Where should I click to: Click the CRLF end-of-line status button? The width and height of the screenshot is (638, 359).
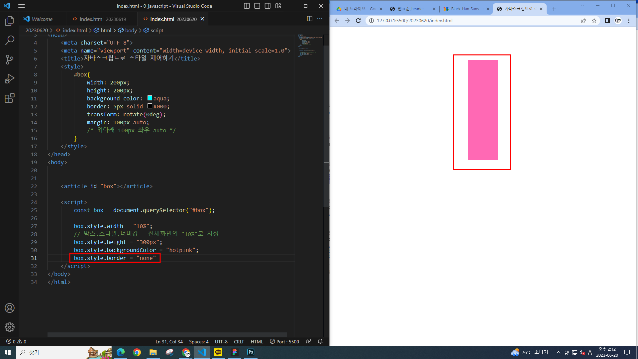click(239, 341)
